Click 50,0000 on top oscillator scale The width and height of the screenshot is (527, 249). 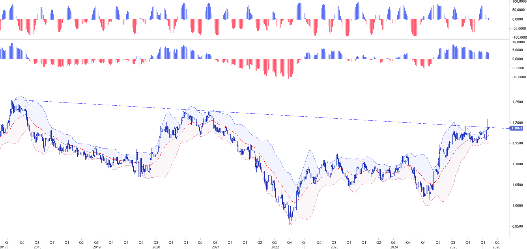(519, 10)
